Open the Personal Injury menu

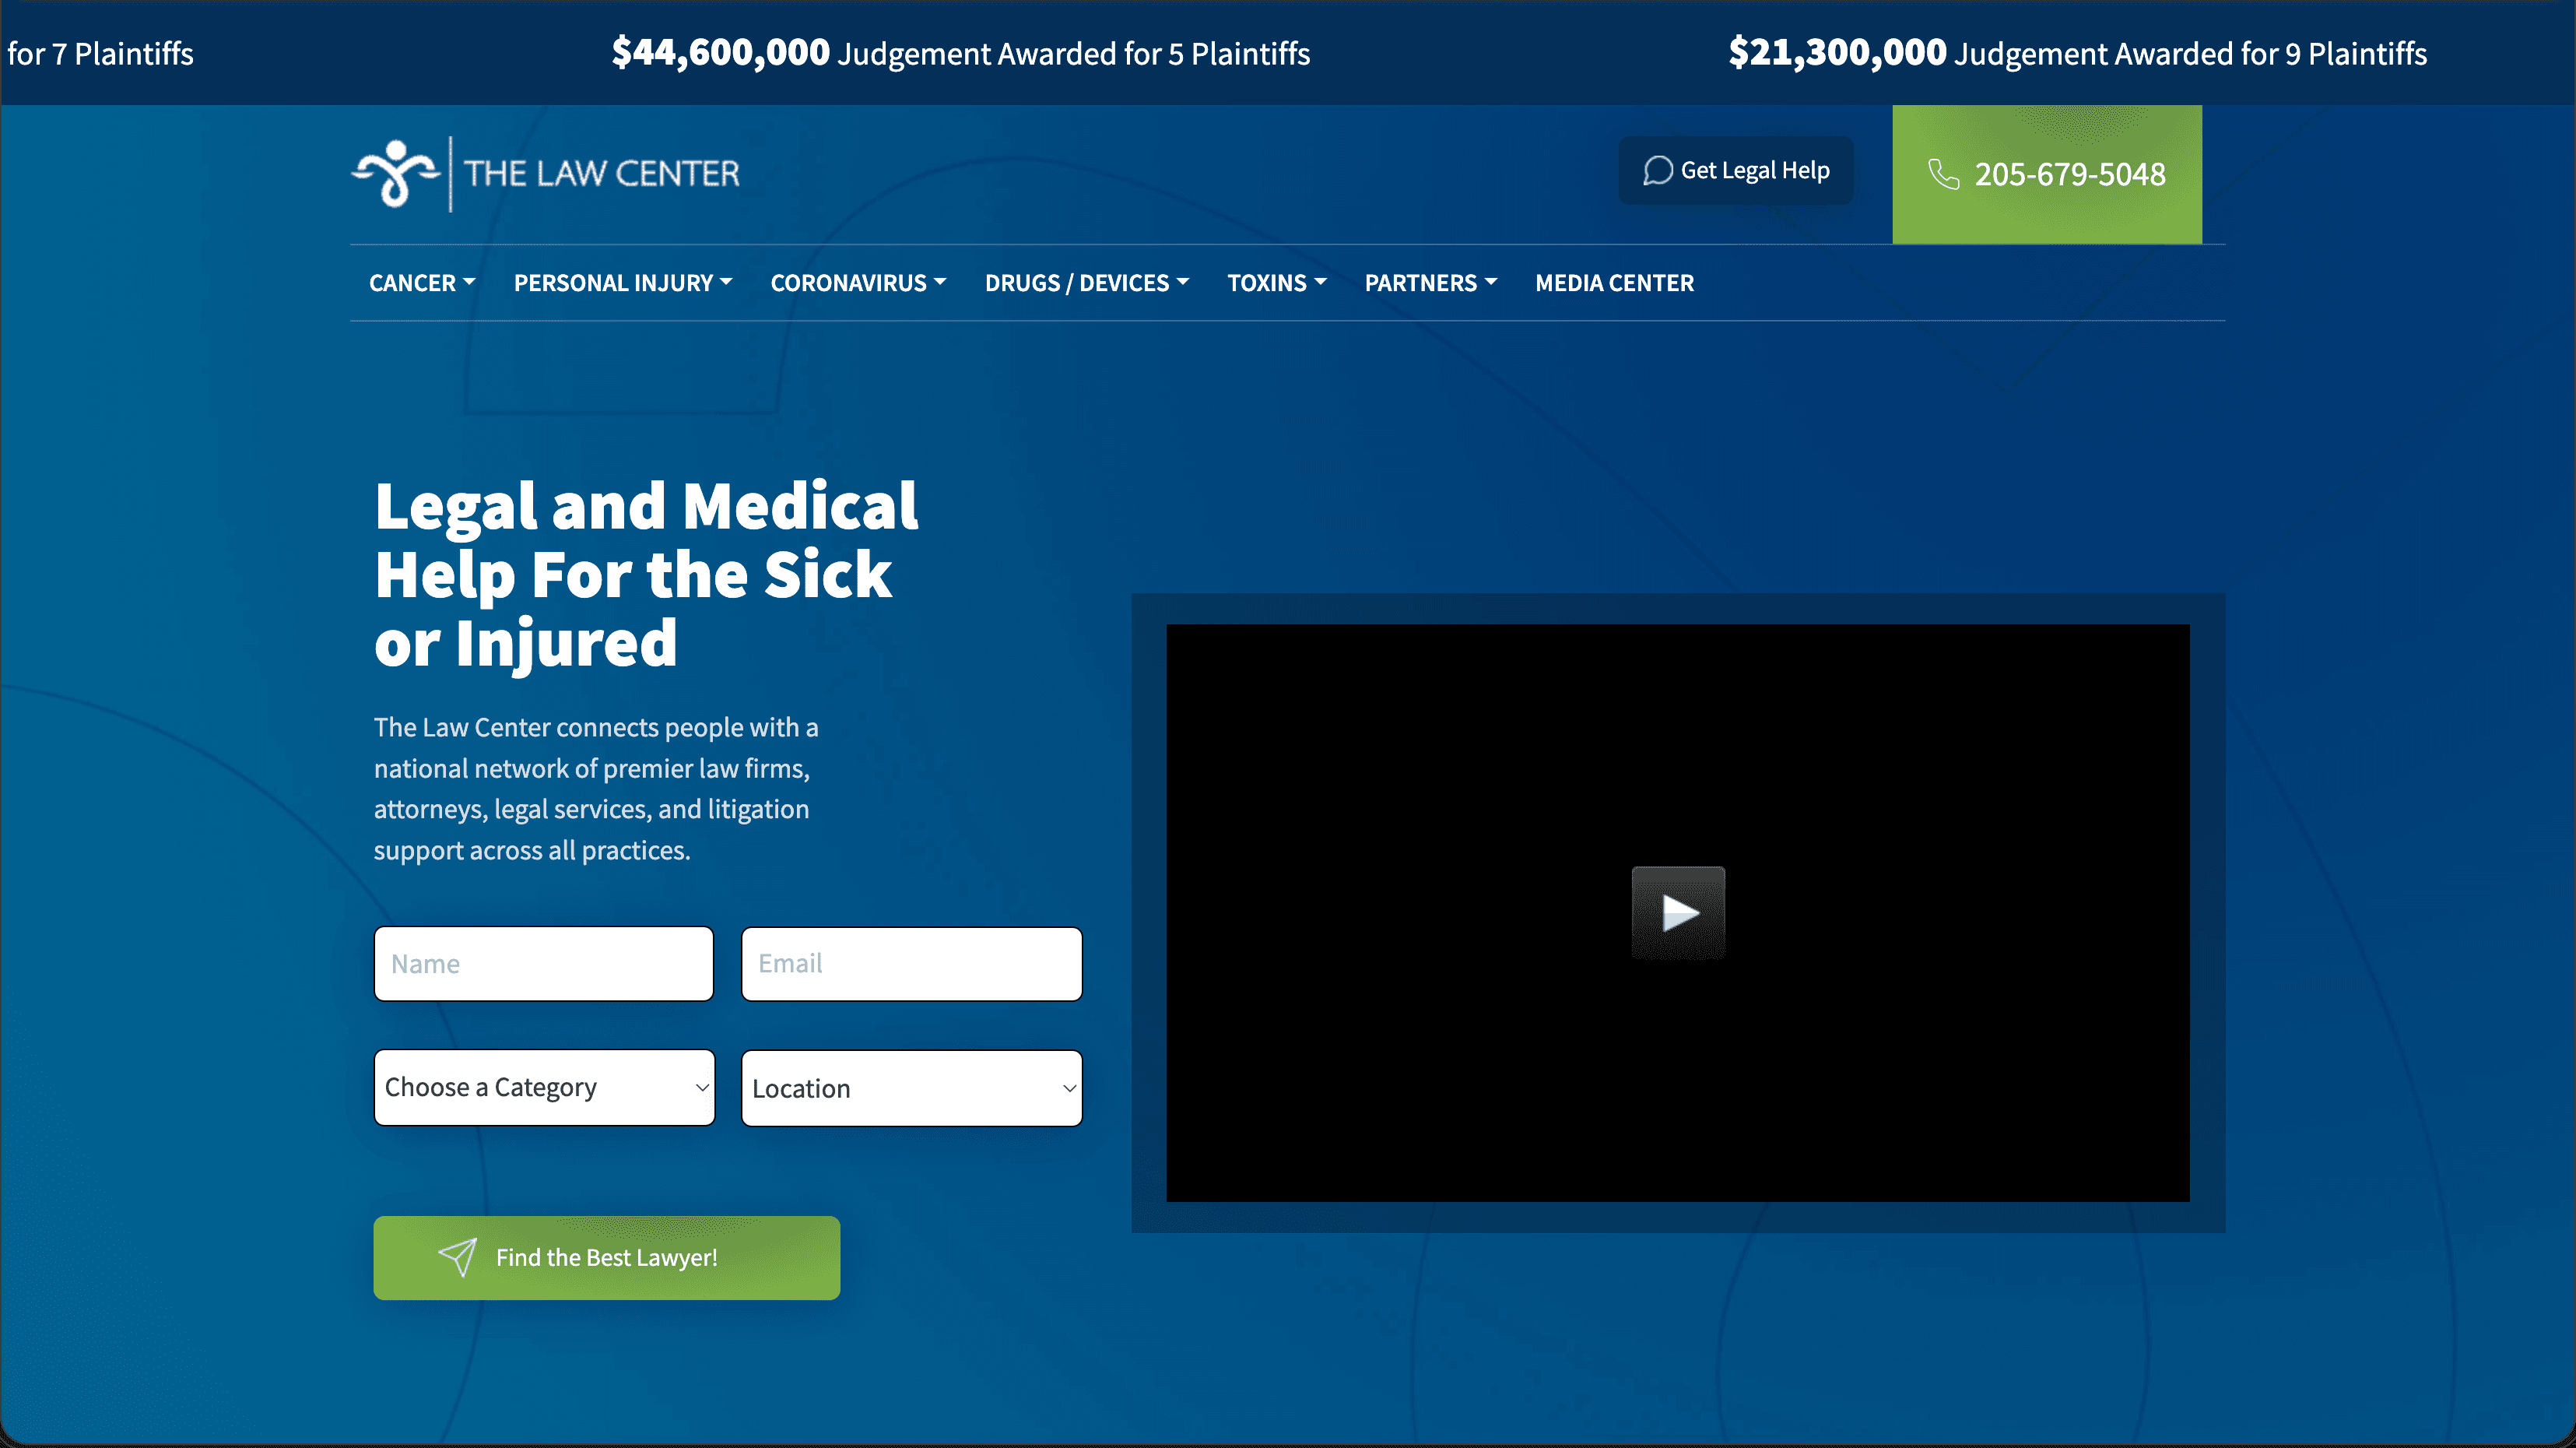(x=623, y=283)
